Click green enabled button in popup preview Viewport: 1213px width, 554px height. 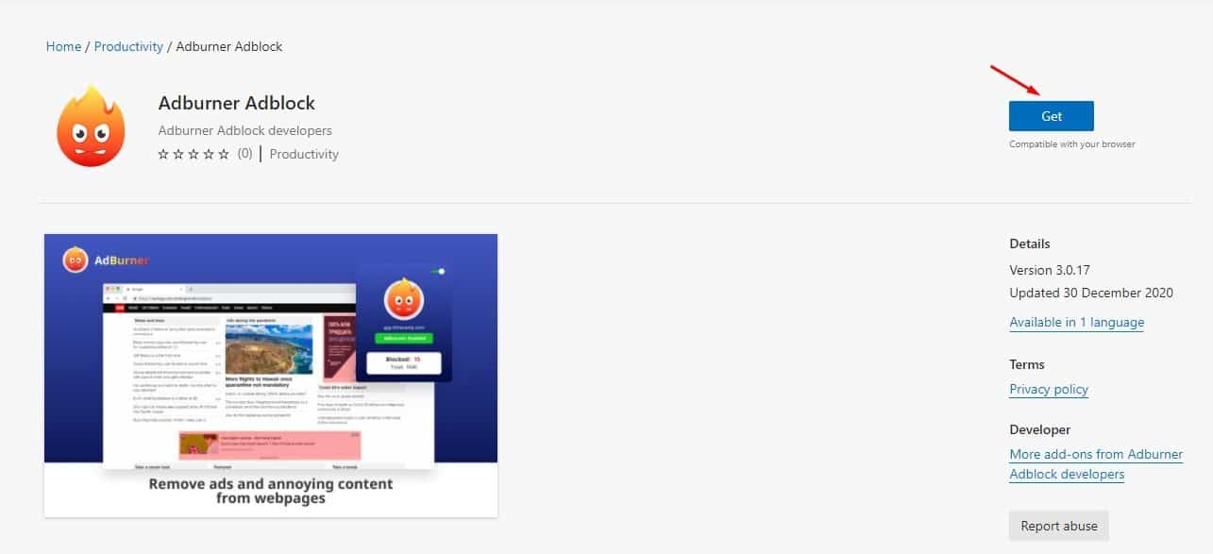(403, 337)
